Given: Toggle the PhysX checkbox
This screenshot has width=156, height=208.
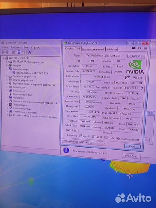Looking at the screenshot, I should coord(106,138).
